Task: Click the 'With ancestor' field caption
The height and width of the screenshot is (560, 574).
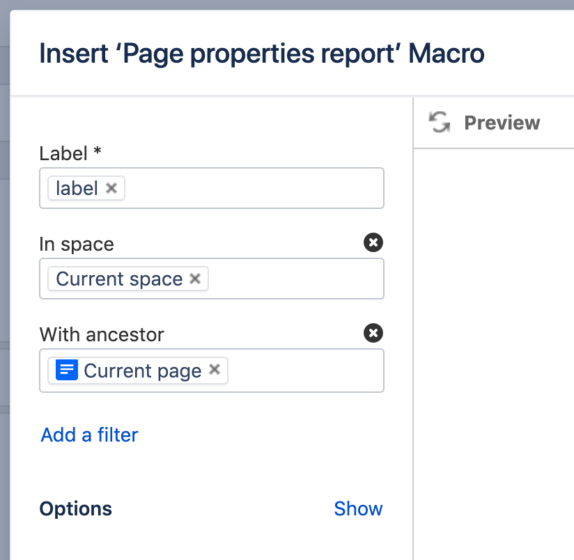Action: pos(102,334)
